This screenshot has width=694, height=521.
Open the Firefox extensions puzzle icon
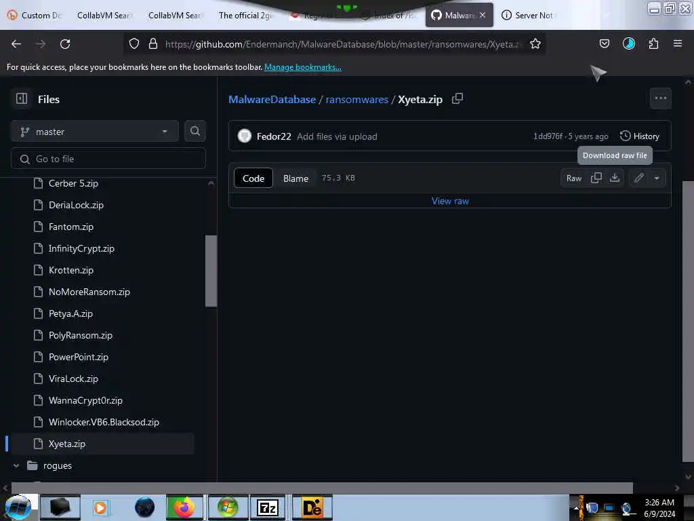653,43
